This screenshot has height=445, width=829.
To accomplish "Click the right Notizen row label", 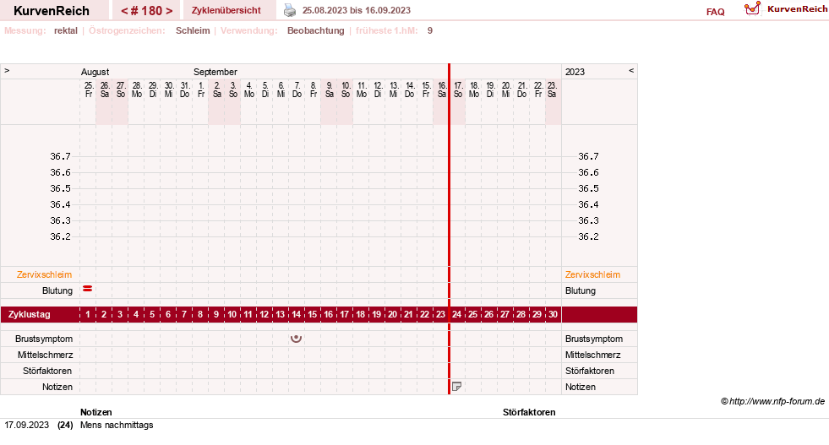I will click(580, 387).
